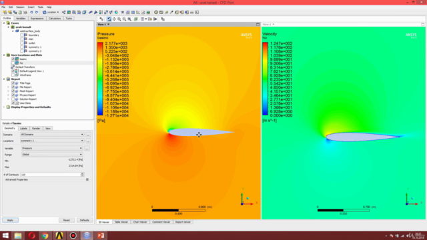The width and height of the screenshot is (427, 240).
Task: Open the View 1 dropdown arrow
Action: tap(108, 25)
